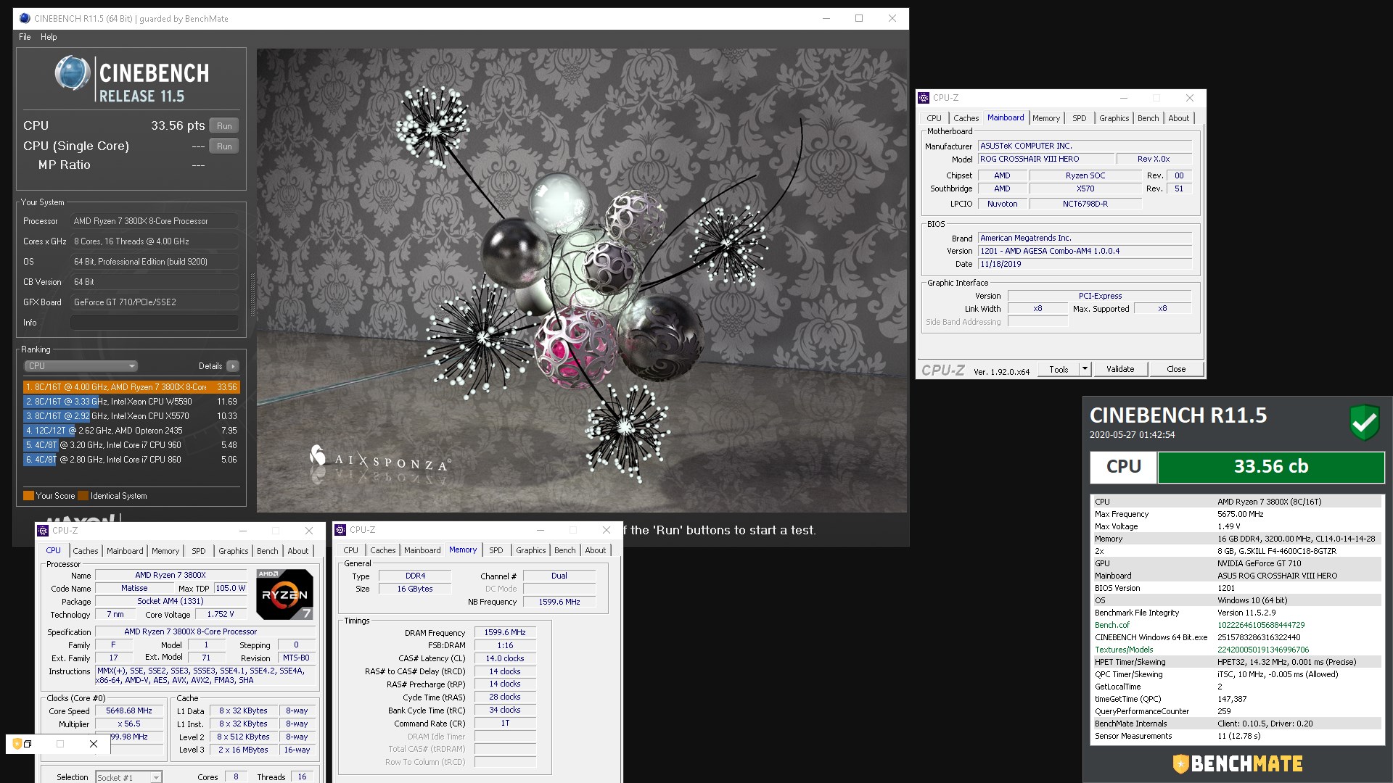Click the DRAM Frequency 1599.6 MHz value
The image size is (1393, 783).
505,633
